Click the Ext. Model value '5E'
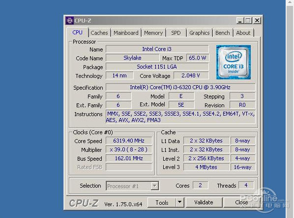 click(181, 105)
